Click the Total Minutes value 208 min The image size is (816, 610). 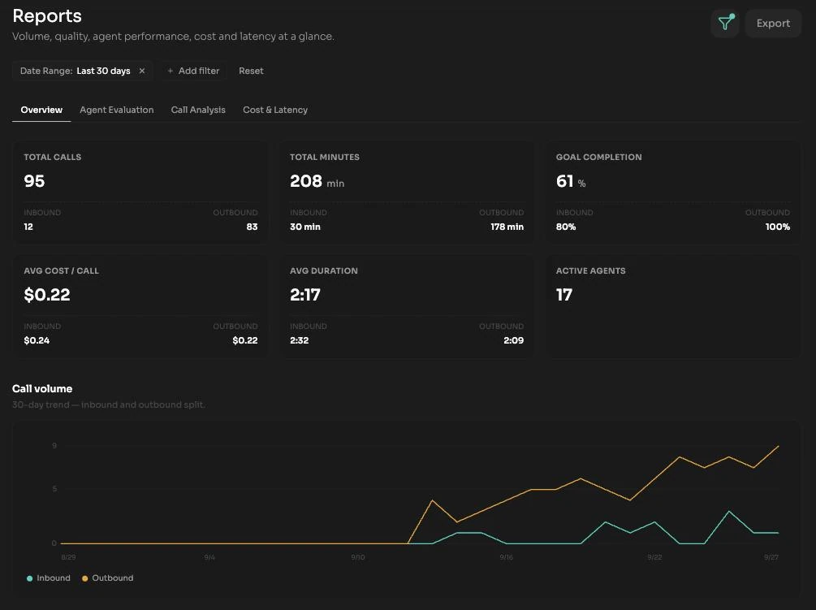(x=317, y=181)
